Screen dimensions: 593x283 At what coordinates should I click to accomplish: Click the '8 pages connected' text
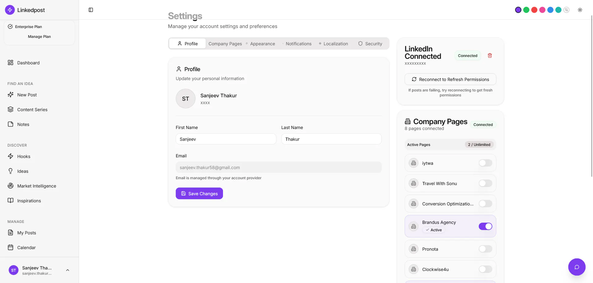pyautogui.click(x=424, y=128)
